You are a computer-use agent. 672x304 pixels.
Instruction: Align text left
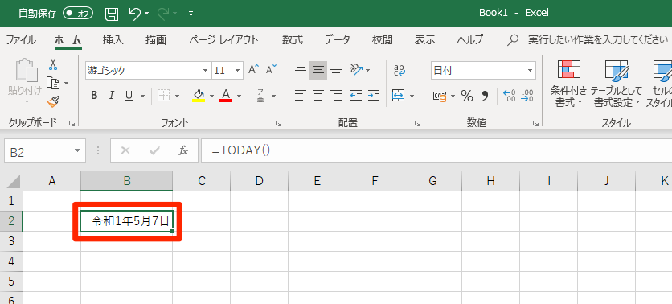pyautogui.click(x=301, y=96)
